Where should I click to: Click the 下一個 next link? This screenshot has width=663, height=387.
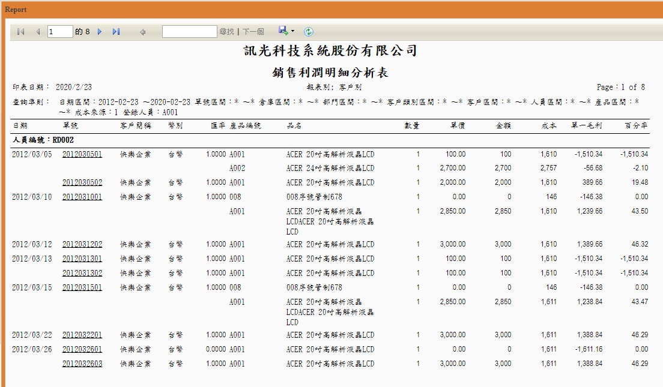pyautogui.click(x=253, y=32)
